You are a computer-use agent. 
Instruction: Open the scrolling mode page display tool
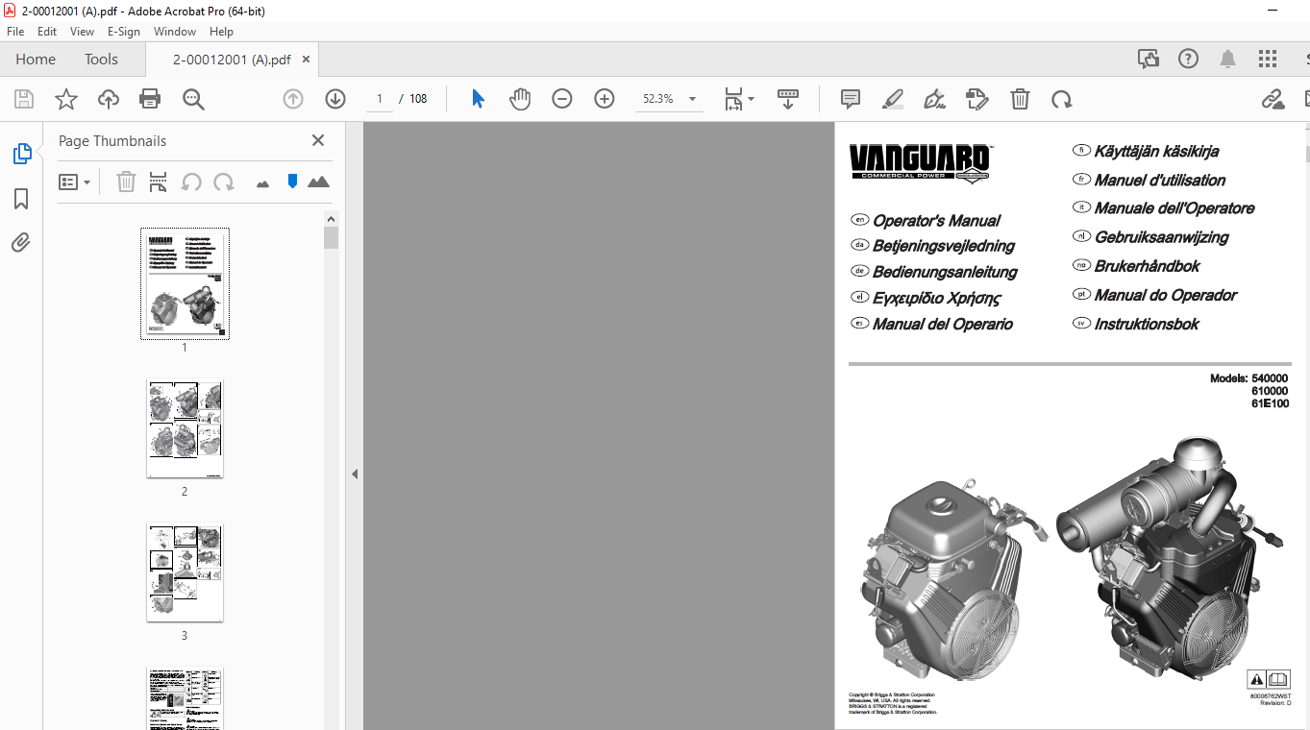pos(788,99)
